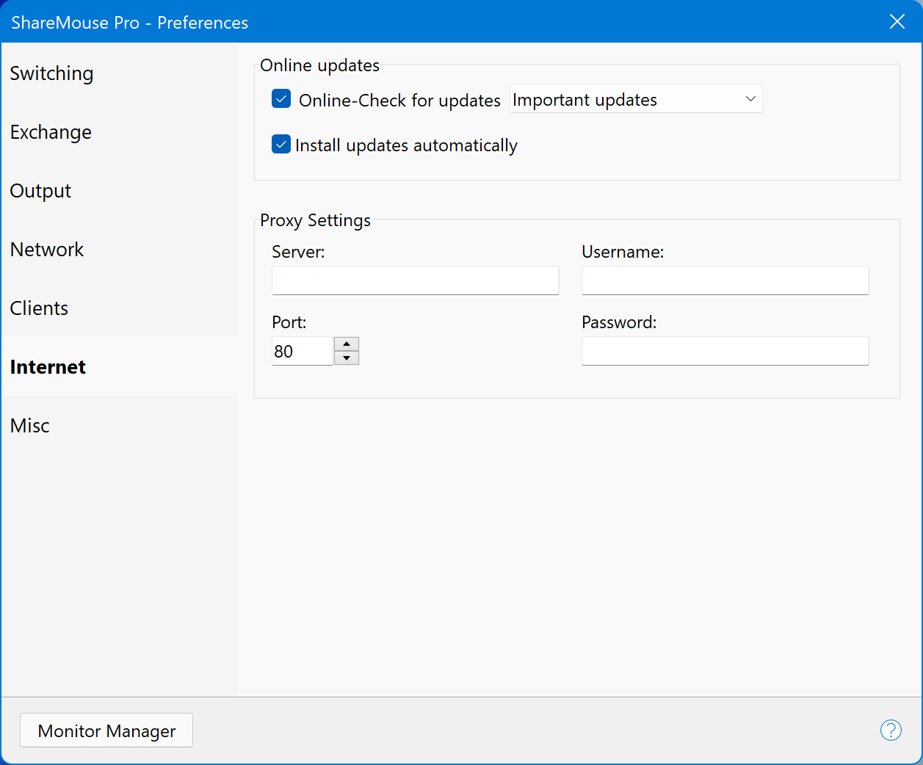Click the Install updates automatically label
The height and width of the screenshot is (765, 923).
tap(406, 145)
